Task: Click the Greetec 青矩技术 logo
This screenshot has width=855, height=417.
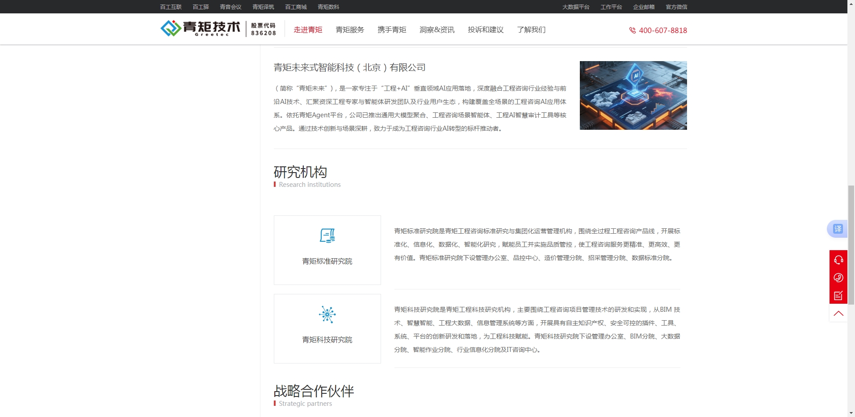Action: [200, 29]
